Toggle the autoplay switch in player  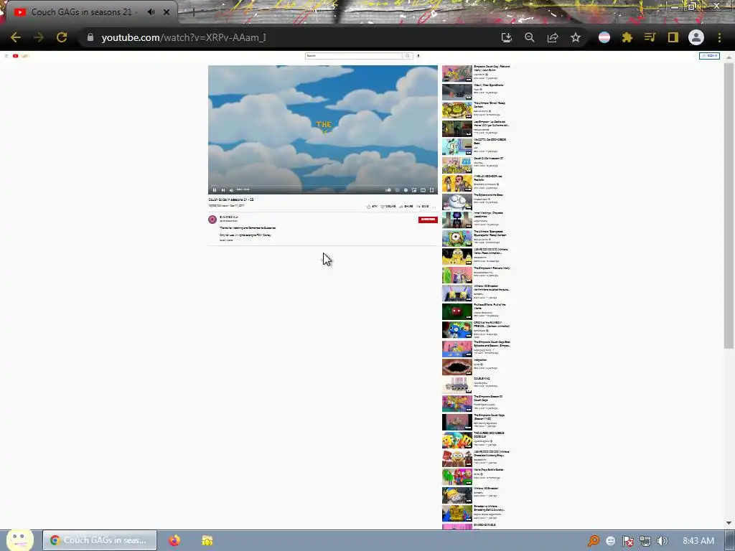(388, 189)
